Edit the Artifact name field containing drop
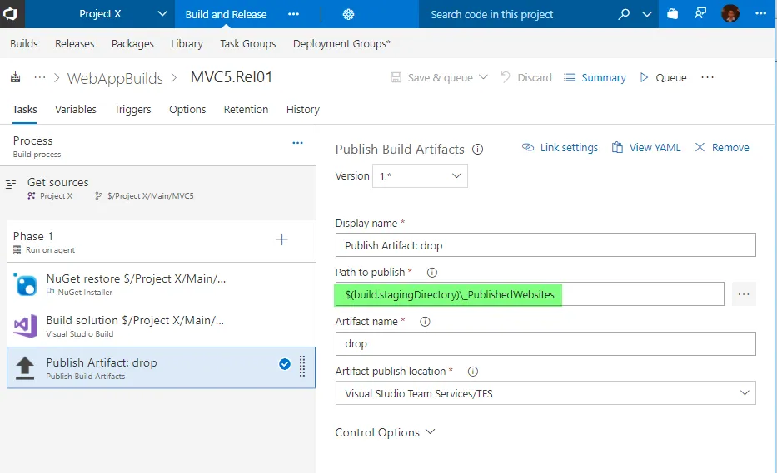 click(545, 344)
